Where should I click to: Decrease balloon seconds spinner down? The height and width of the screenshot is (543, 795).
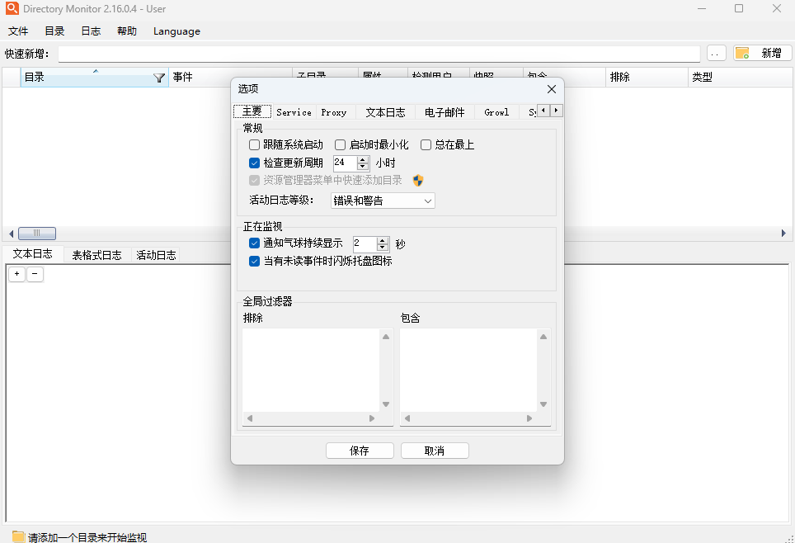(x=383, y=248)
